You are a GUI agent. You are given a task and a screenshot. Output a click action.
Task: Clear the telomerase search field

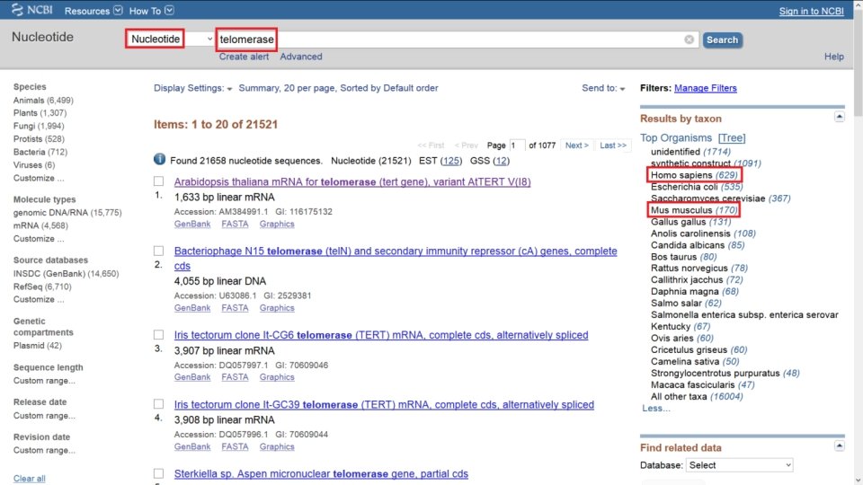point(689,40)
